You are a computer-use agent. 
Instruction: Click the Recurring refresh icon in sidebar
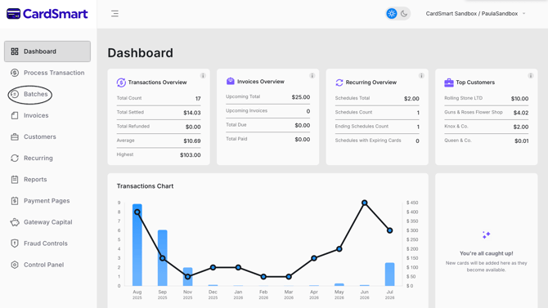pos(15,158)
